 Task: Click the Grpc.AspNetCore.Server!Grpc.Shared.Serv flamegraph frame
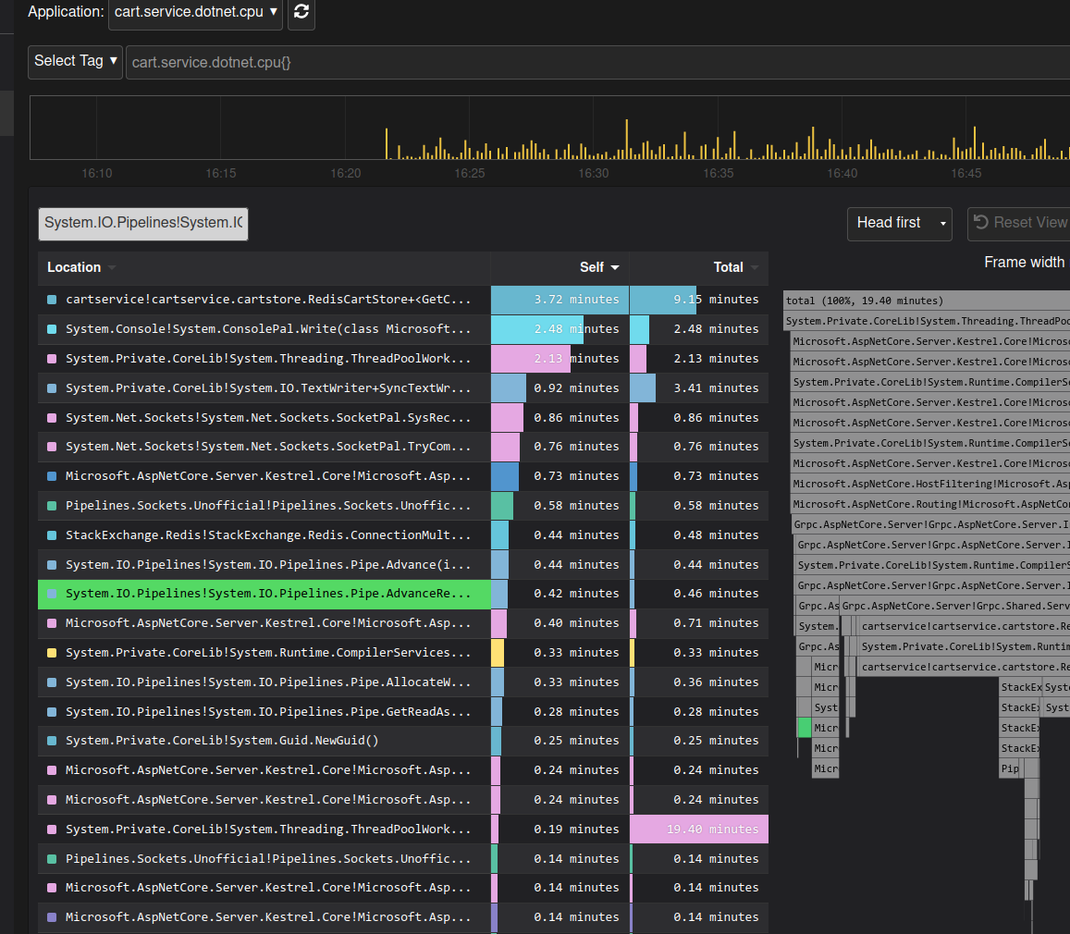point(955,606)
